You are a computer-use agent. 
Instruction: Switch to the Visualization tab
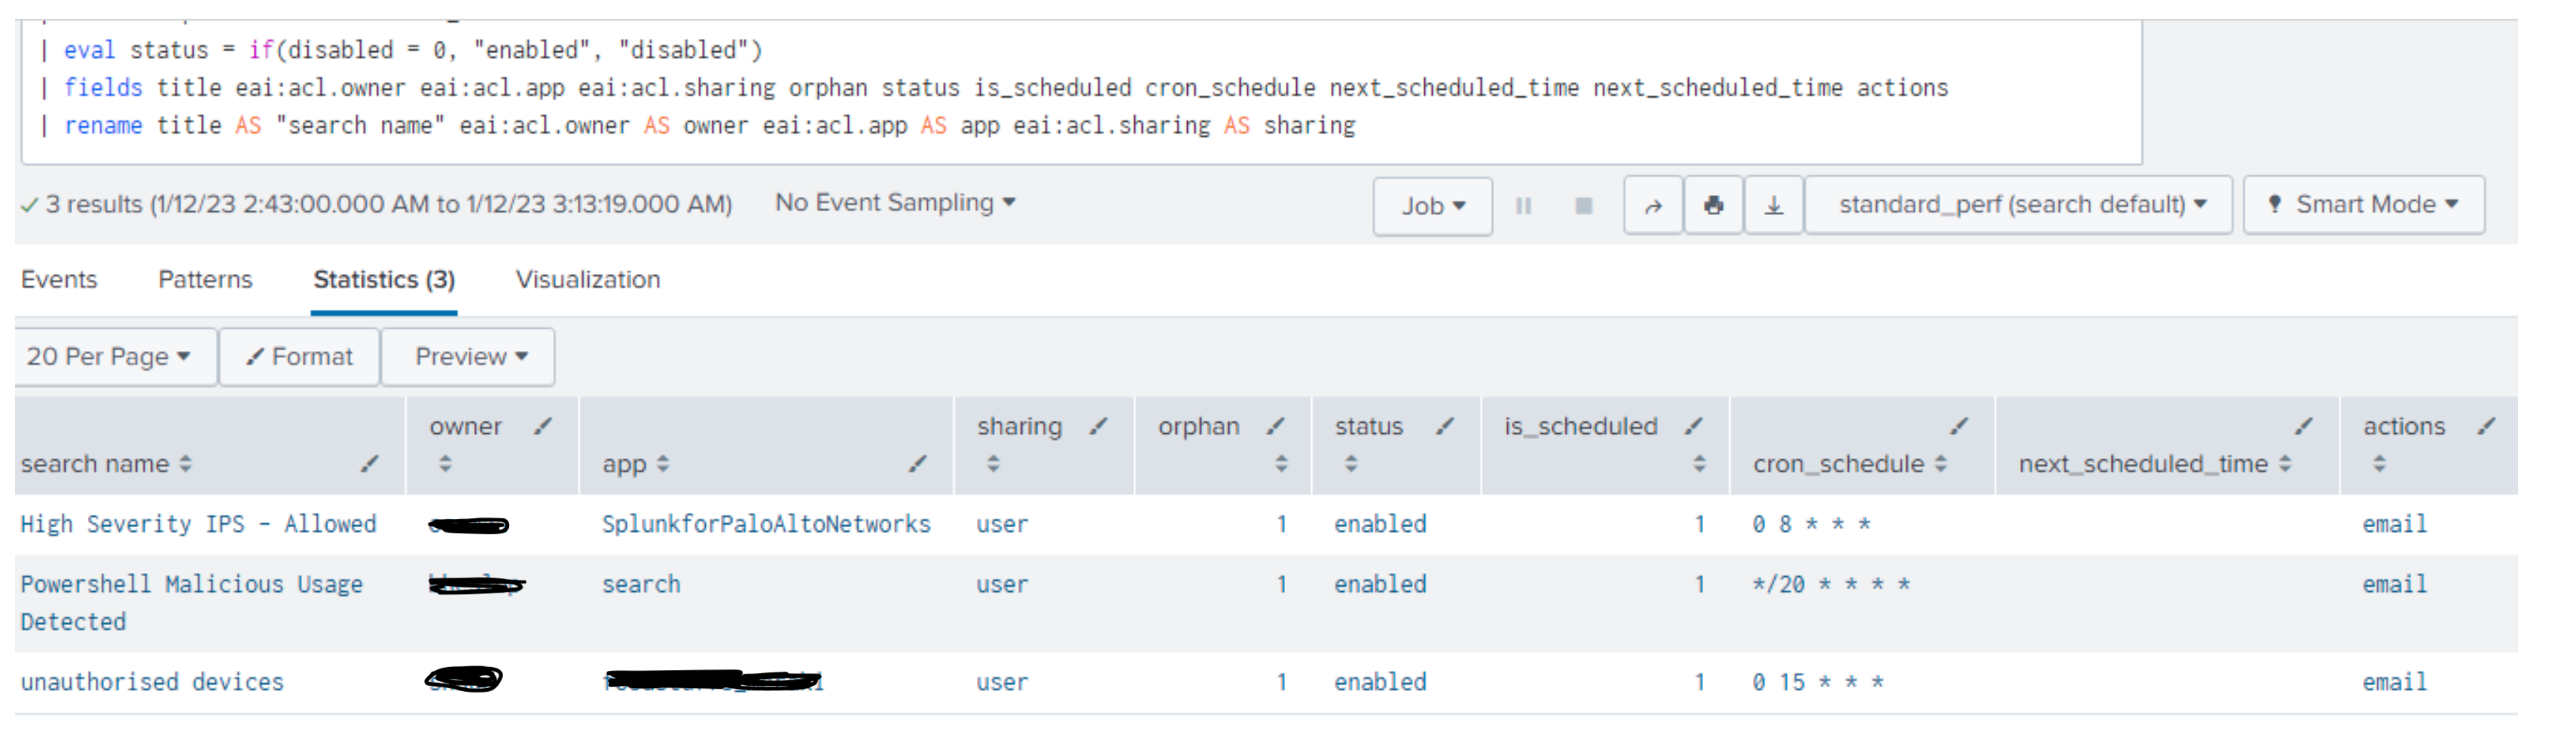click(x=587, y=280)
